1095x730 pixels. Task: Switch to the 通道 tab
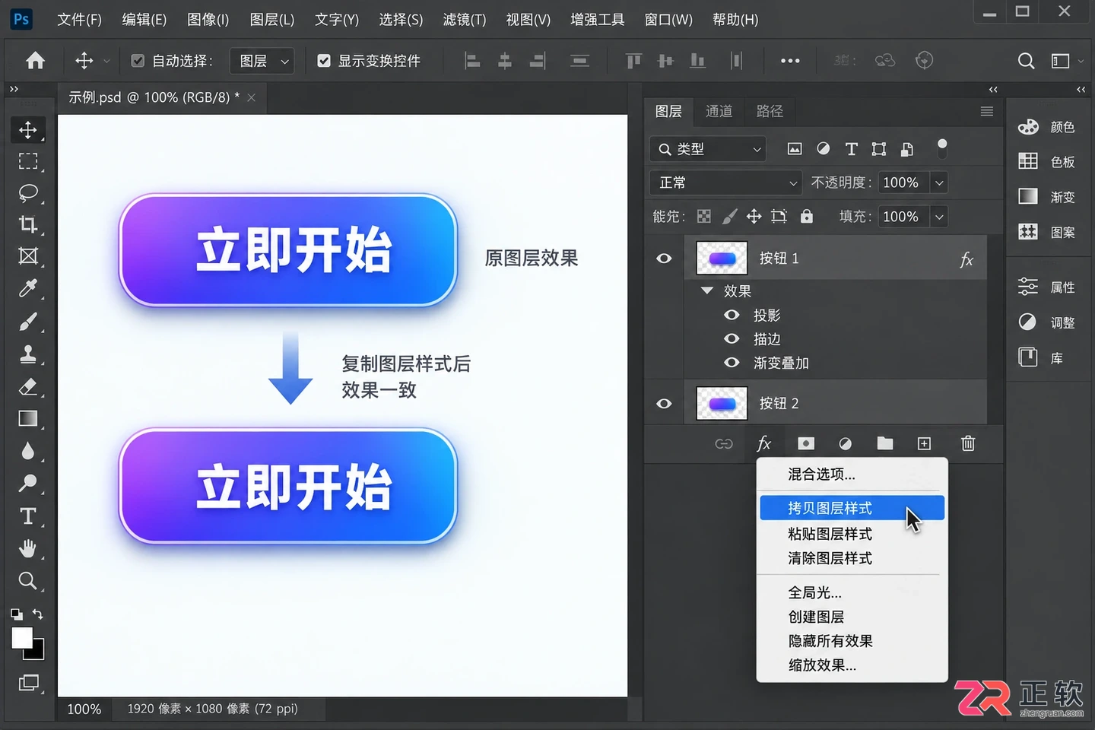point(719,112)
